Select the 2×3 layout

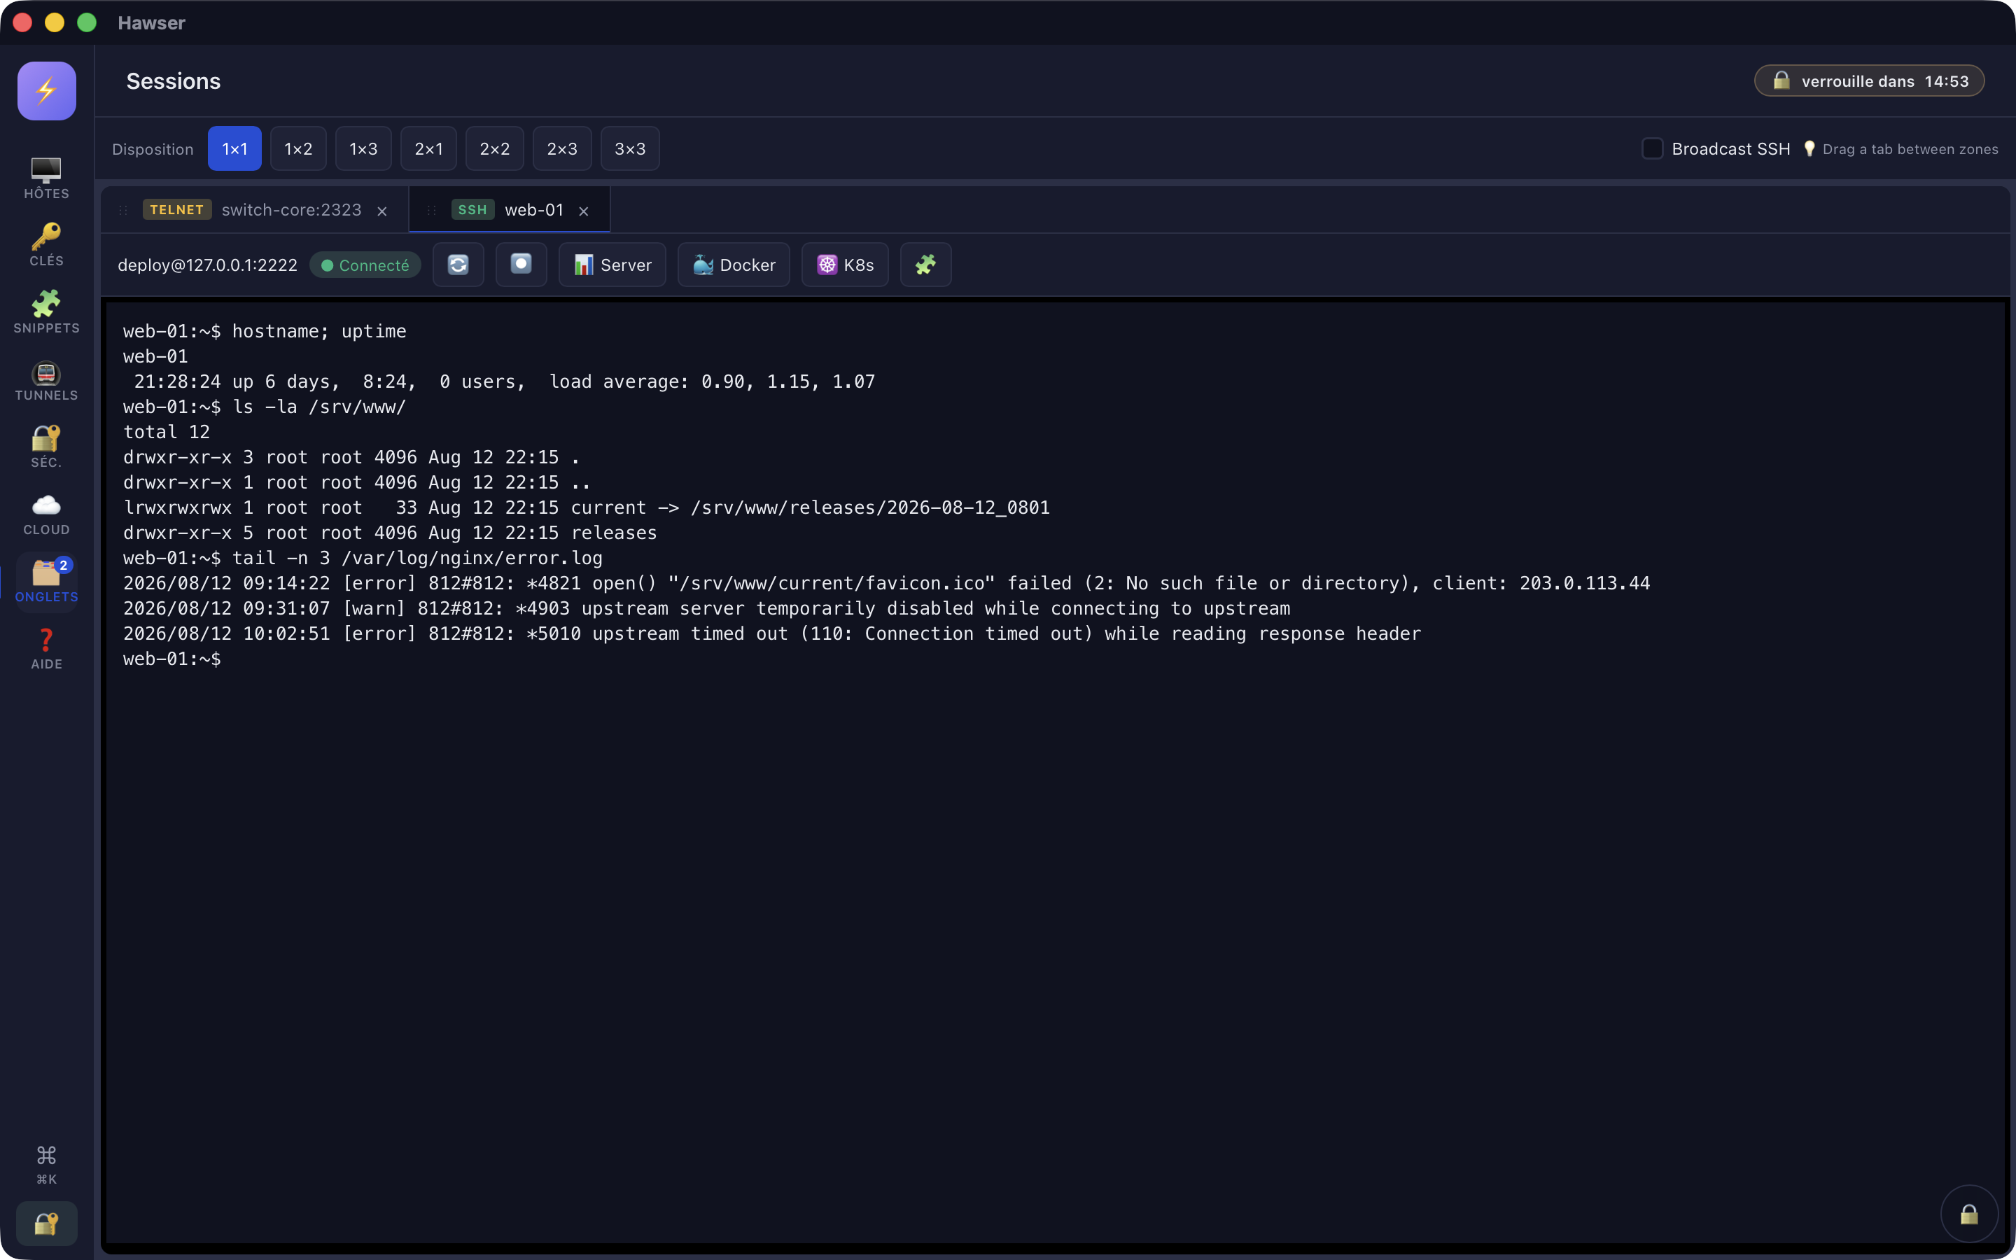pyautogui.click(x=562, y=148)
